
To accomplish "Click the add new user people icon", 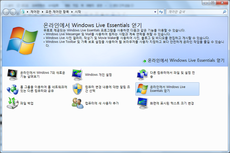I will pos(78,103).
